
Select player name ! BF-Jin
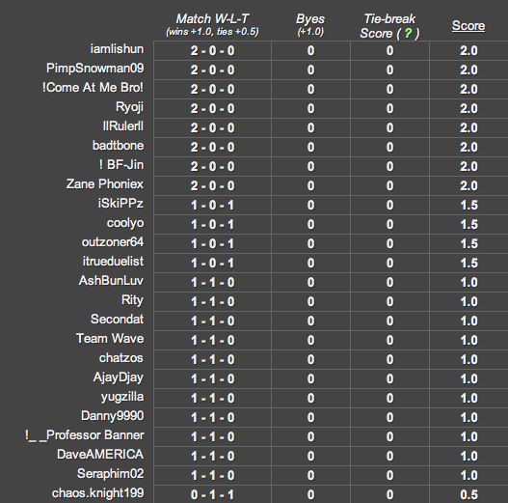[x=121, y=165]
